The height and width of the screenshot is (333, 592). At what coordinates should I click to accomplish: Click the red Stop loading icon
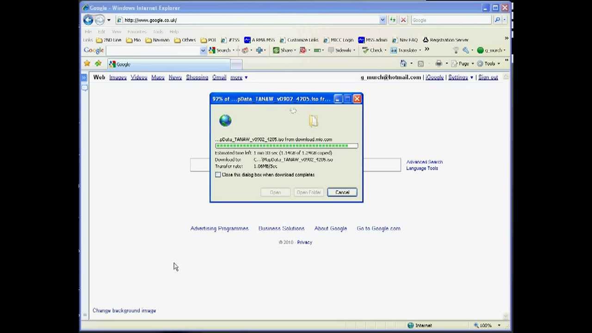(403, 20)
